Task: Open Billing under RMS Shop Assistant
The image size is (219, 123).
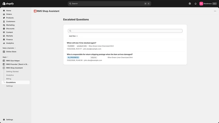Action: tap(8, 79)
